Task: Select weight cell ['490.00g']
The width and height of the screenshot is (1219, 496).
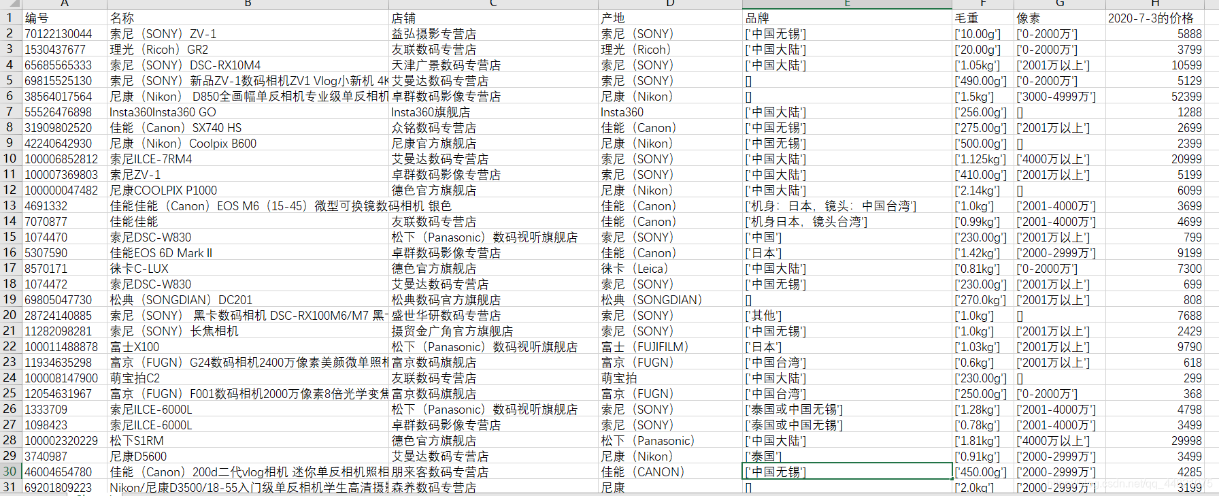Action: [983, 80]
